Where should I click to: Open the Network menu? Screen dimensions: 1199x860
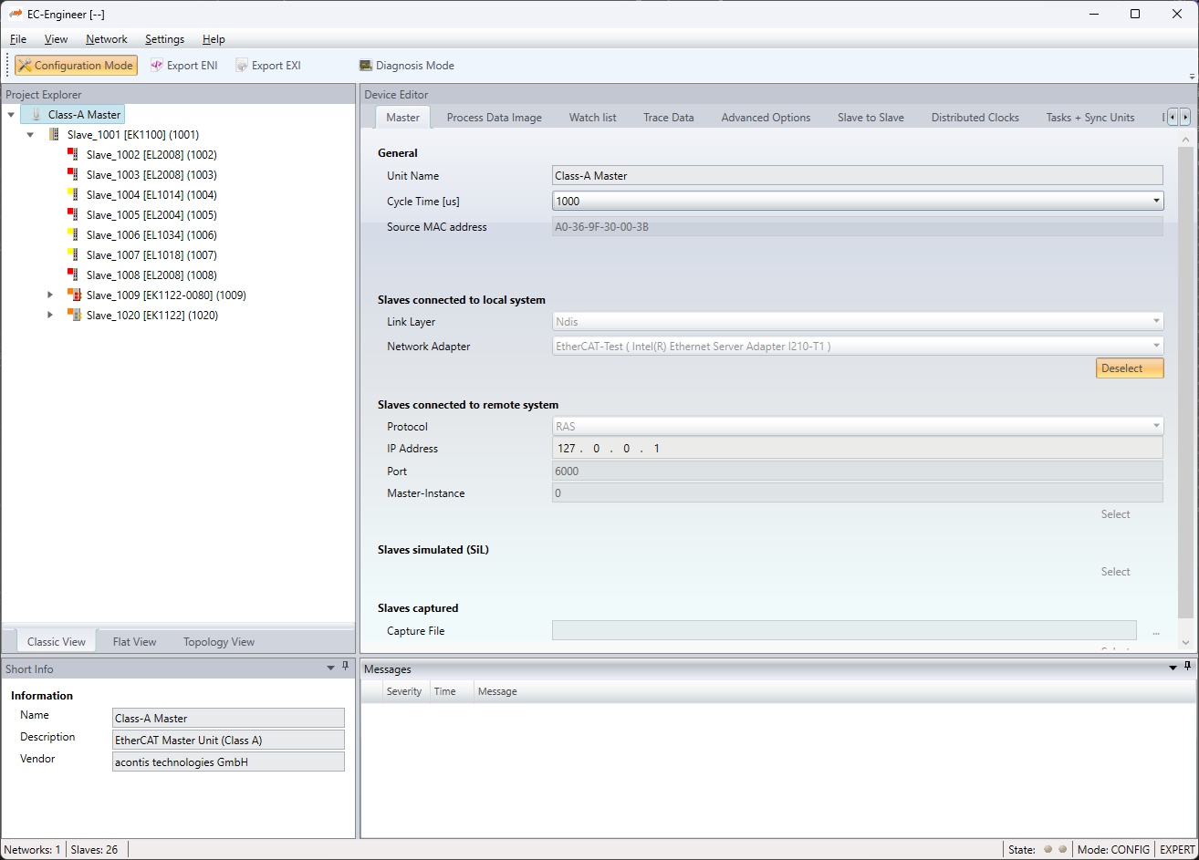tap(107, 39)
